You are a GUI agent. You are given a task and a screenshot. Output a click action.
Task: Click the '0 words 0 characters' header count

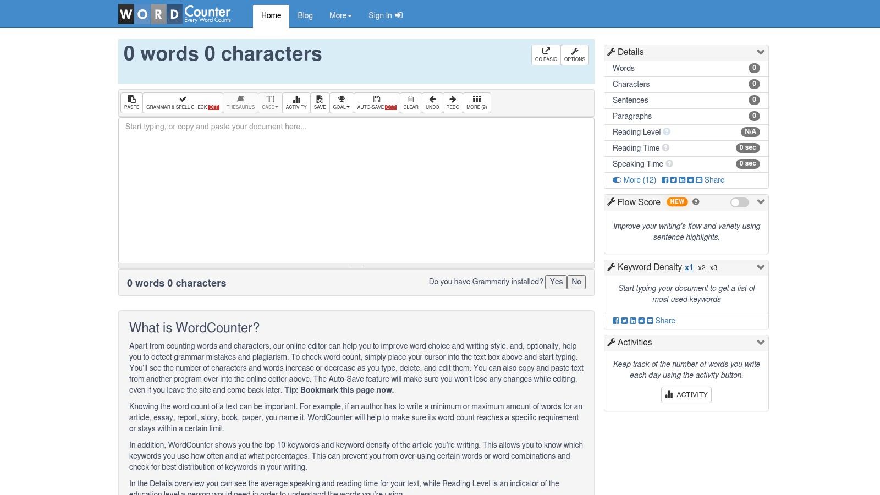[223, 54]
